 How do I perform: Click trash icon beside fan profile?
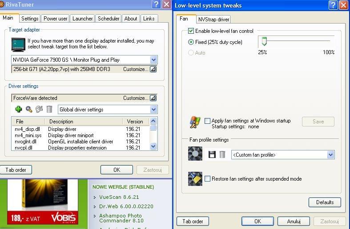coord(222,154)
